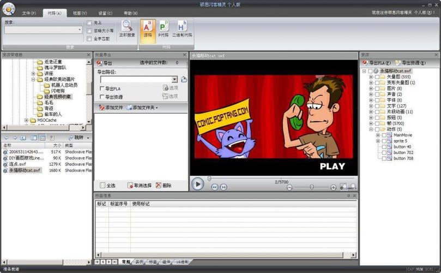The width and height of the screenshot is (441, 273).
Task: Click the 立即搜索 magnifier search icon
Action: coord(127,26)
